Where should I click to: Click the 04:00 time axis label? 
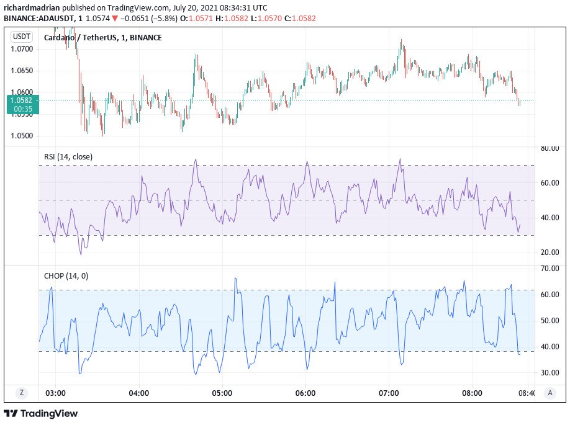(139, 393)
